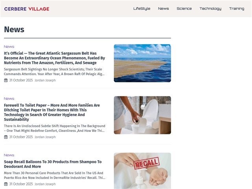The image size is (252, 189).
Task: Go to the Science section
Action: pos(184,9)
